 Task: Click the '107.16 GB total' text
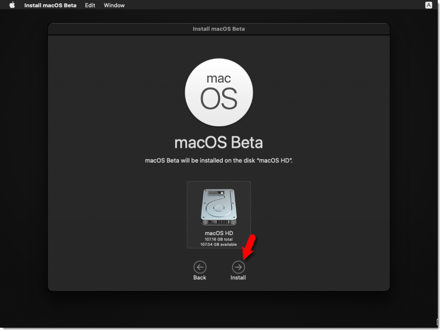[219, 239]
